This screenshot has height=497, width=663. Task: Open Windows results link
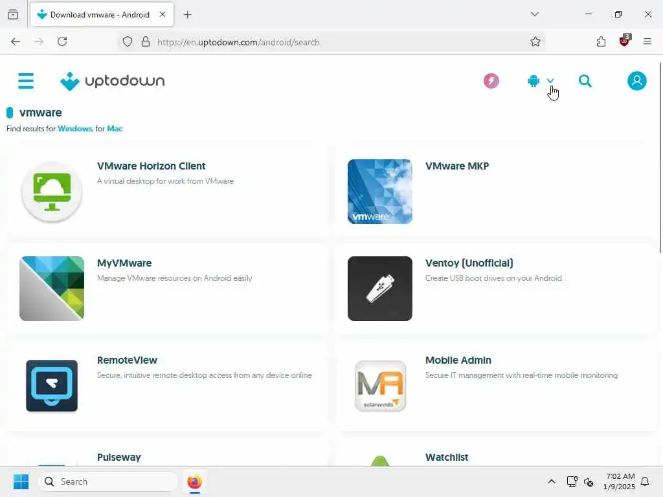(x=75, y=129)
